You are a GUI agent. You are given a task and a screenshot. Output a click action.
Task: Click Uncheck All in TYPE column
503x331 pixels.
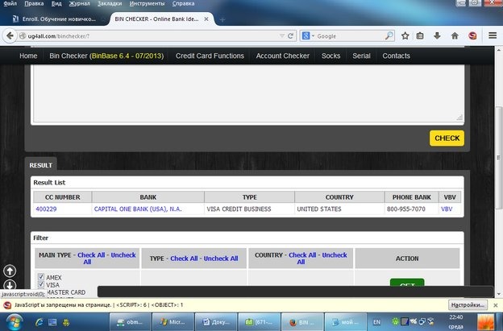[x=221, y=259]
